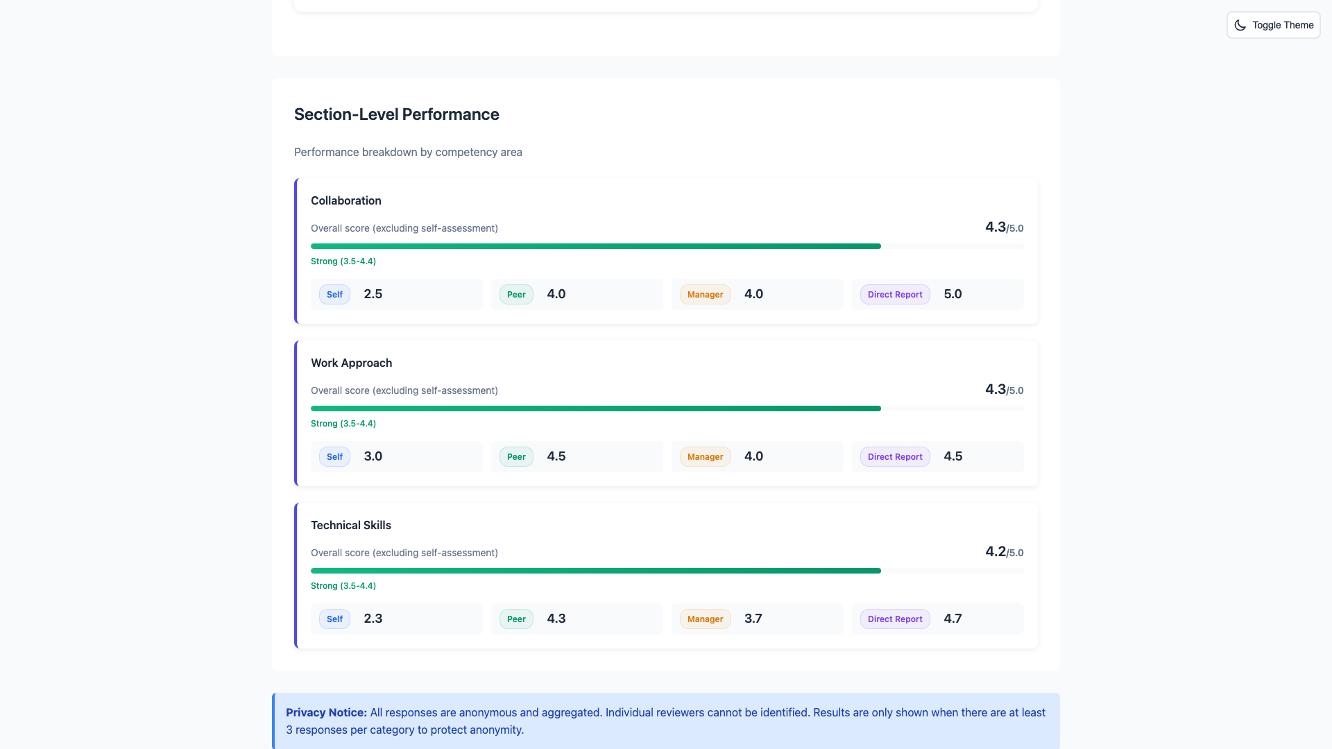The image size is (1332, 749).
Task: Click the Strong (3.5-4.4) label under Technical Skills
Action: [x=343, y=585]
